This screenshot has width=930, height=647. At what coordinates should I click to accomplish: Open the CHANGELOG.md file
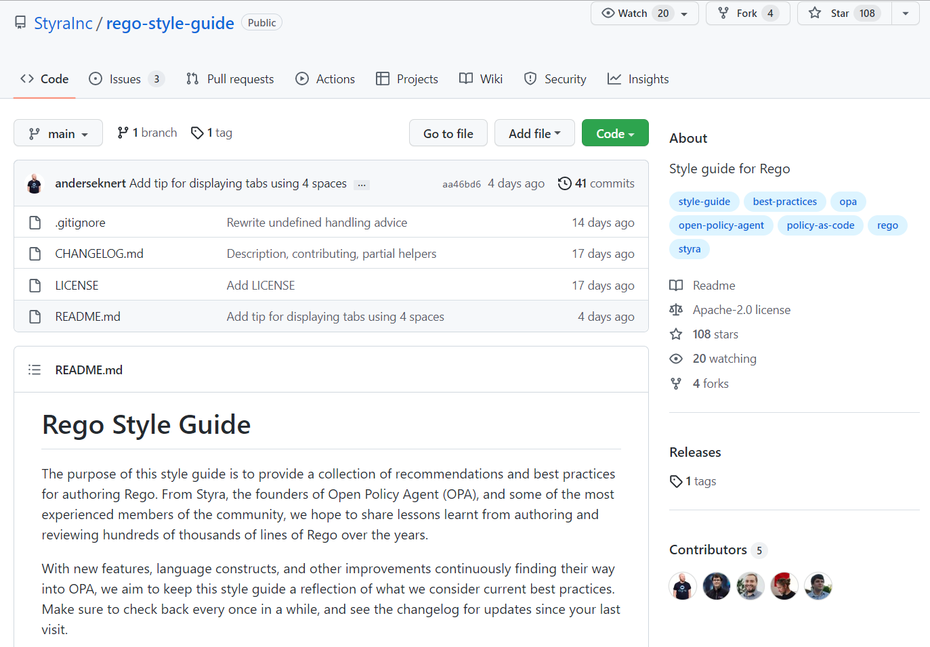(99, 254)
